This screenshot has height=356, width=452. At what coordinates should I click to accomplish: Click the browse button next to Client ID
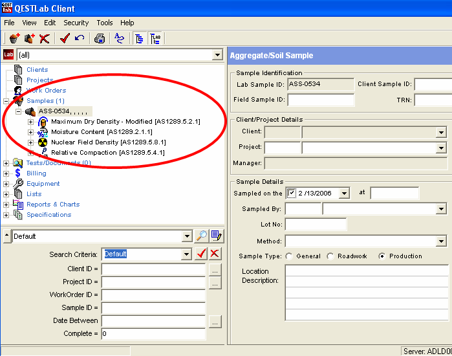coord(215,269)
